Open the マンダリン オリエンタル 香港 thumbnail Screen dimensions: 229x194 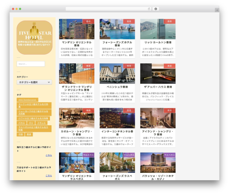click(76, 29)
